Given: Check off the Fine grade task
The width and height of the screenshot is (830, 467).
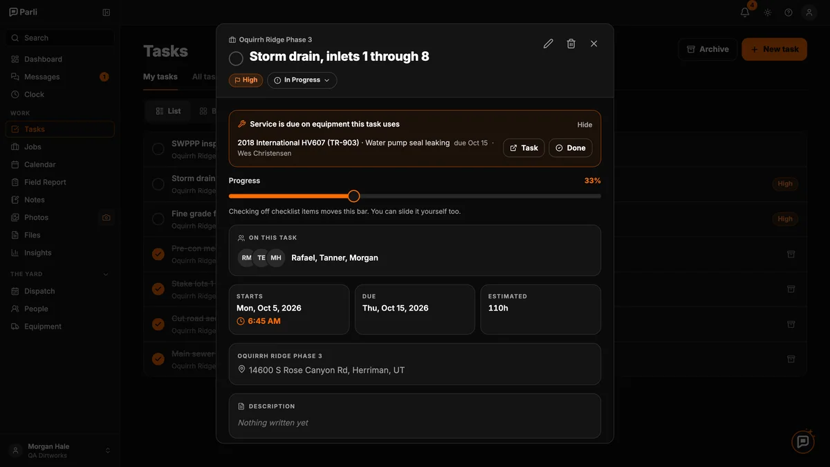Looking at the screenshot, I should pos(158,219).
